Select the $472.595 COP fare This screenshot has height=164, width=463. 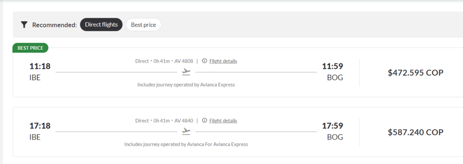pyautogui.click(x=416, y=72)
